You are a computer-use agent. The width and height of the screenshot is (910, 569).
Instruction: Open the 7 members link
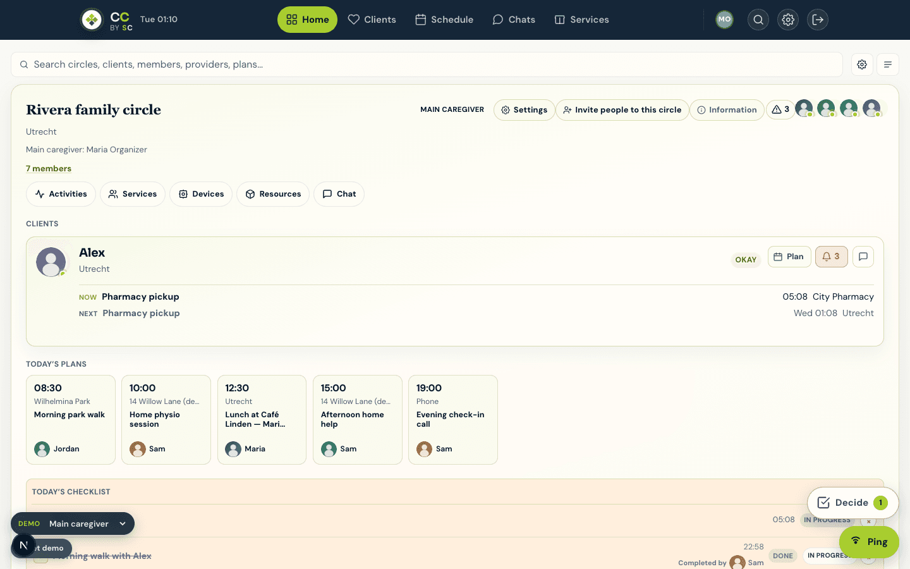49,169
